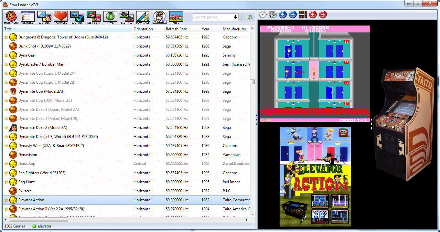
Task: Toggle favorite star on Elevator Action row
Action: (x=6, y=200)
